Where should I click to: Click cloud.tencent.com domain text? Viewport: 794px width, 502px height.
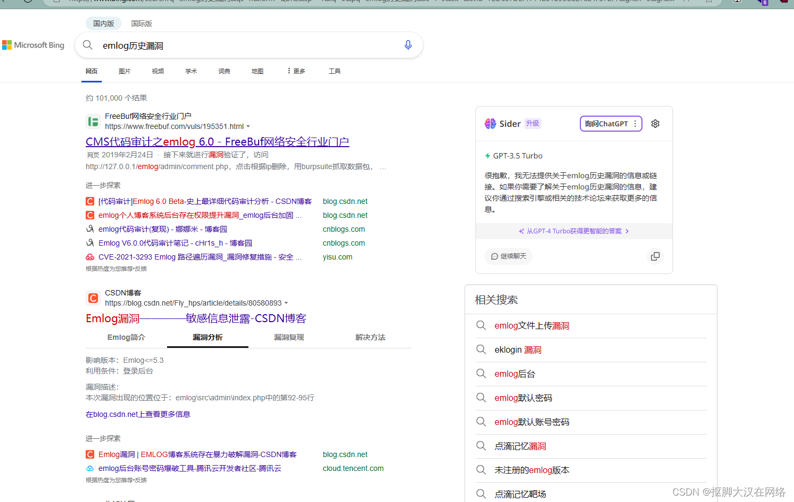(353, 468)
